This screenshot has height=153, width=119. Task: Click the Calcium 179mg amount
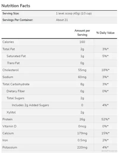tap(82, 133)
